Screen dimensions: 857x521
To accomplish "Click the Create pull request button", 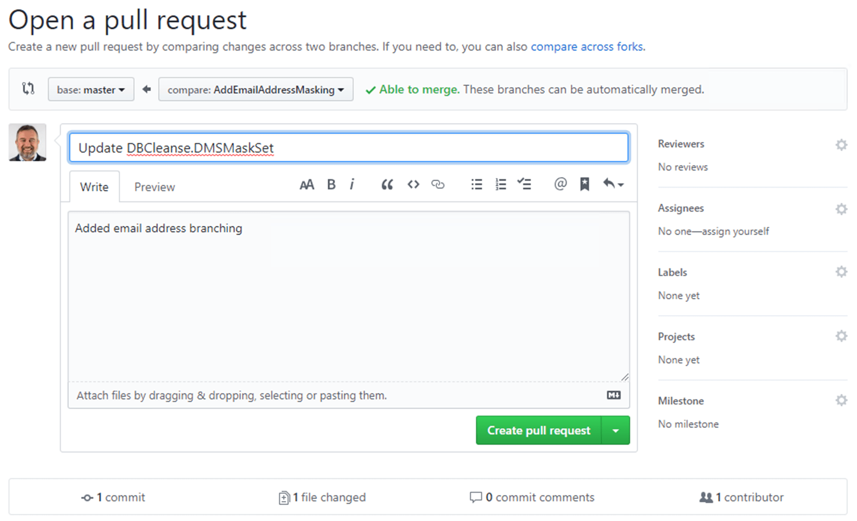I will coord(539,430).
